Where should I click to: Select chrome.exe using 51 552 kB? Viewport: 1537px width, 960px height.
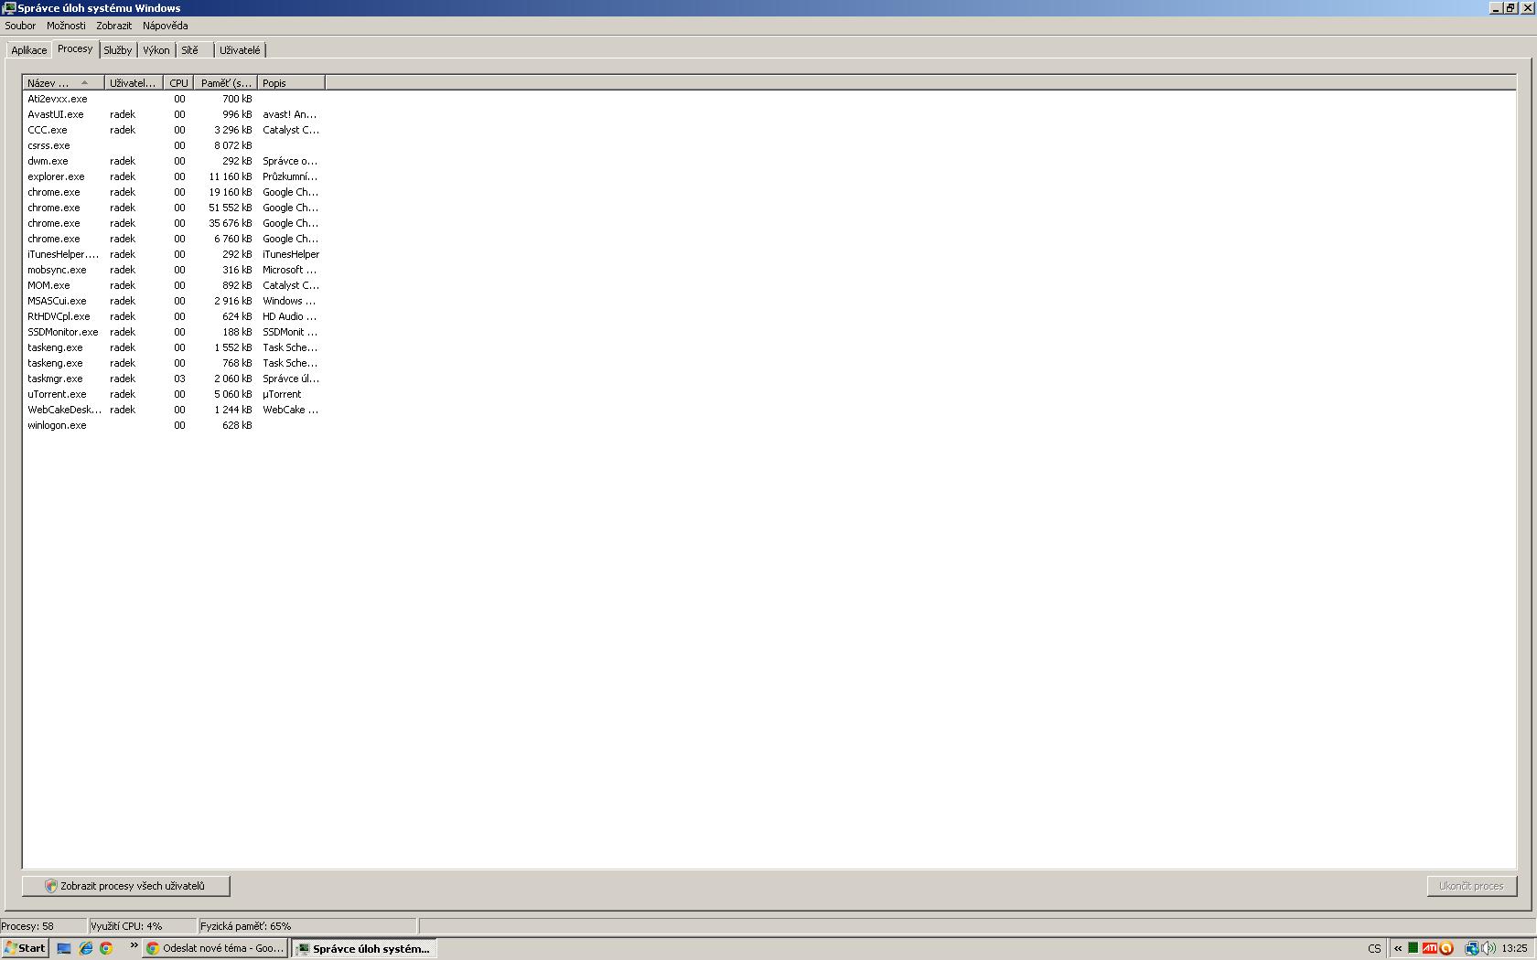pos(174,208)
